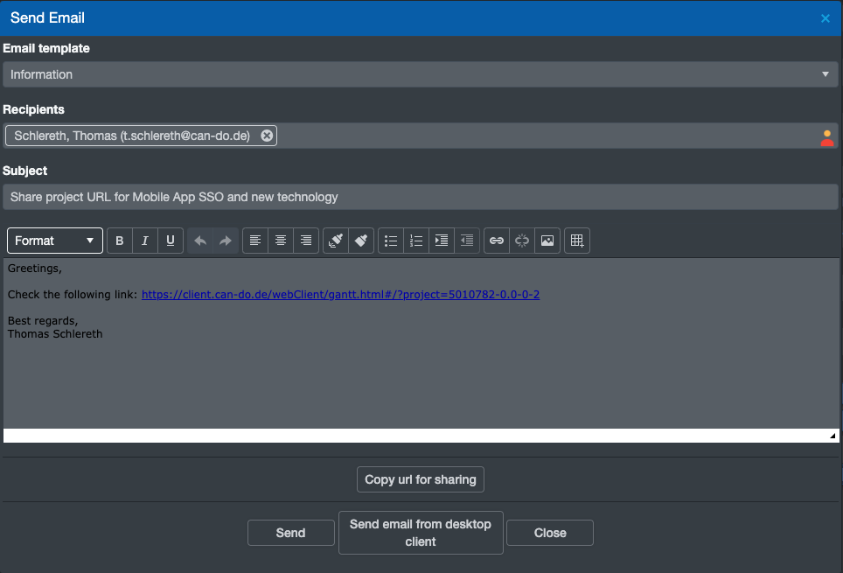Click the remove formatting brush icon
Screen dimensions: 843x573
tap(361, 241)
